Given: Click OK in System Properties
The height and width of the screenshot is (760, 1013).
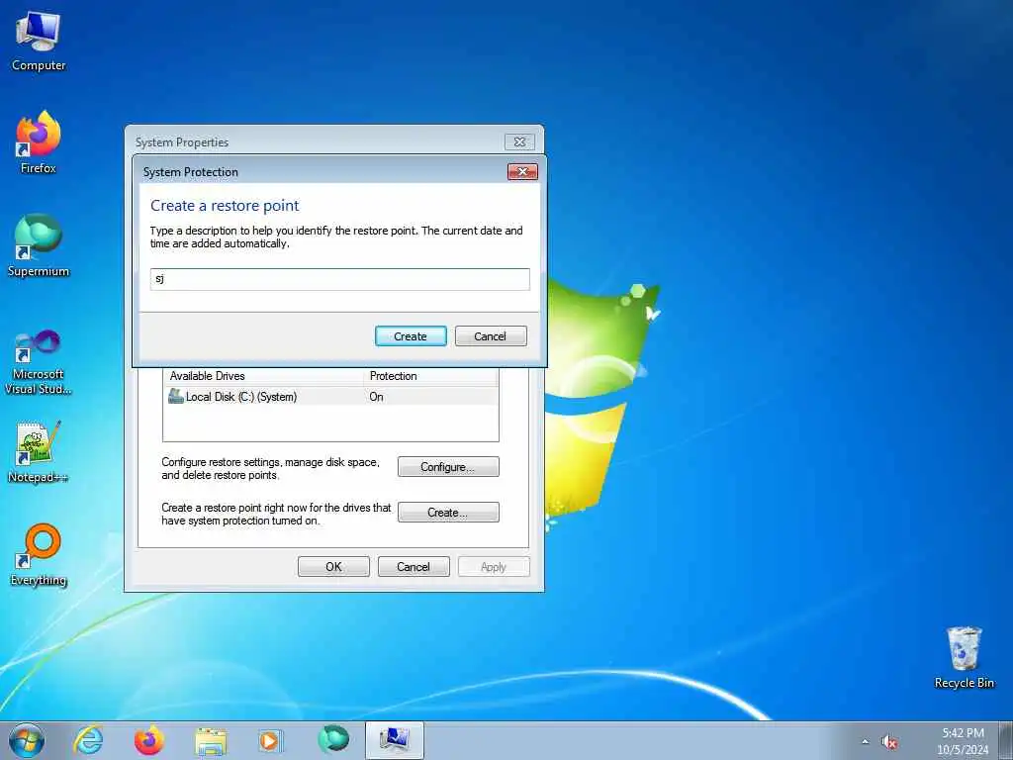Looking at the screenshot, I should pyautogui.click(x=333, y=567).
